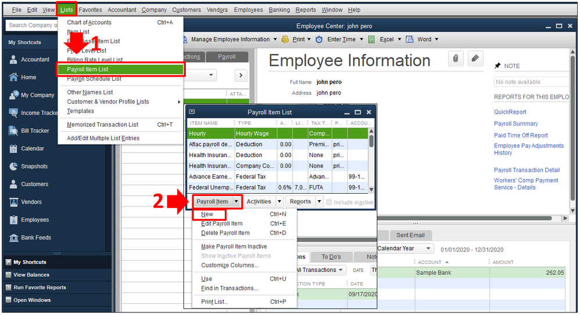Open the Snapshots pie icon

13,166
